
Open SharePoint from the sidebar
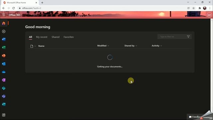pyautogui.click(x=4, y=88)
